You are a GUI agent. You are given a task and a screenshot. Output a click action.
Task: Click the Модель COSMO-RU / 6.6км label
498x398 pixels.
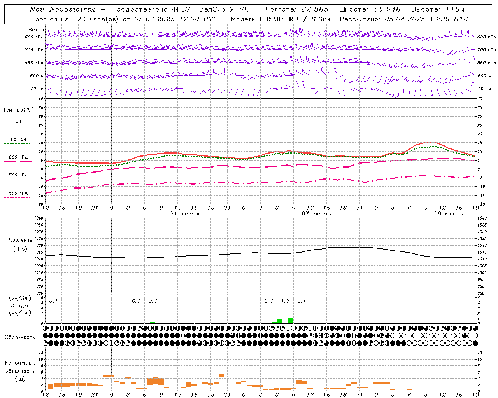click(280, 19)
